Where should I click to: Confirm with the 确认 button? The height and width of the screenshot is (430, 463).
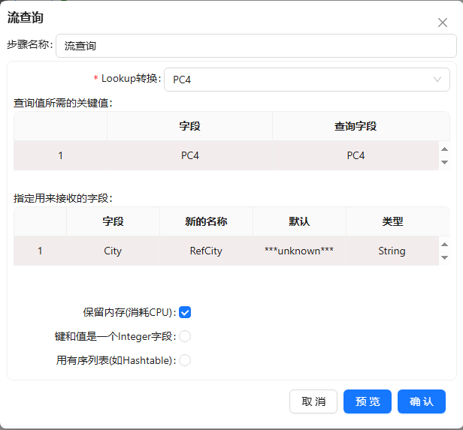(x=422, y=401)
